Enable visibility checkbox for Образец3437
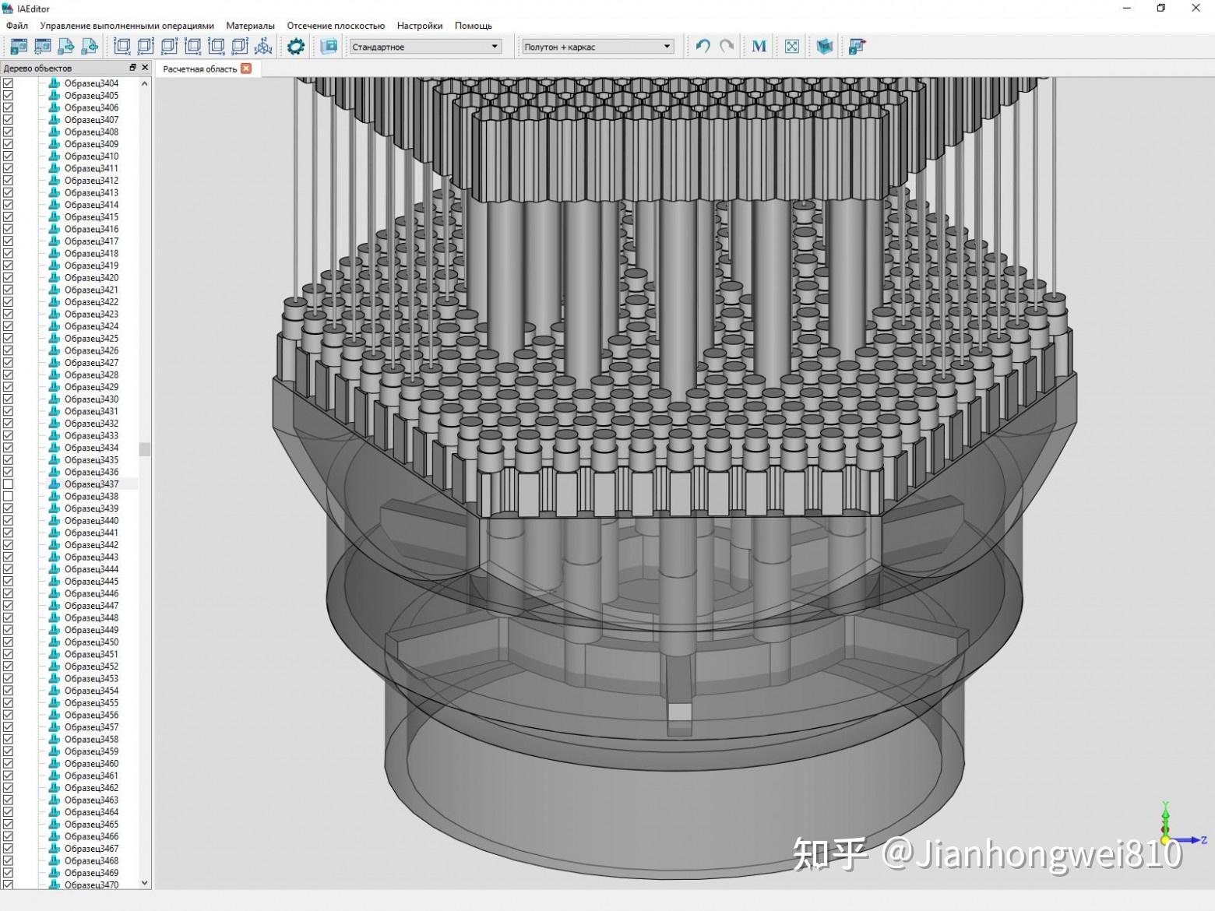The image size is (1215, 911). (x=9, y=484)
